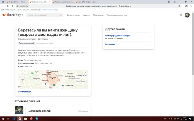Open a new browser tab
The image size is (194, 121).
tap(100, 2)
